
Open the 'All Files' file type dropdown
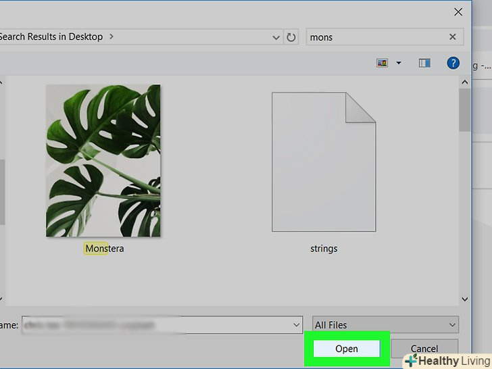(x=386, y=325)
